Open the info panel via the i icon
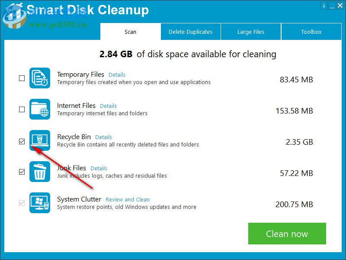 point(324,6)
